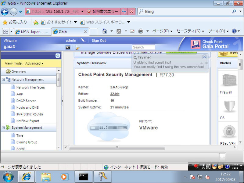Select the IPSec VPN padlock blade icon
Image resolution: width=244 pixels, height=183 pixels.
point(229,131)
